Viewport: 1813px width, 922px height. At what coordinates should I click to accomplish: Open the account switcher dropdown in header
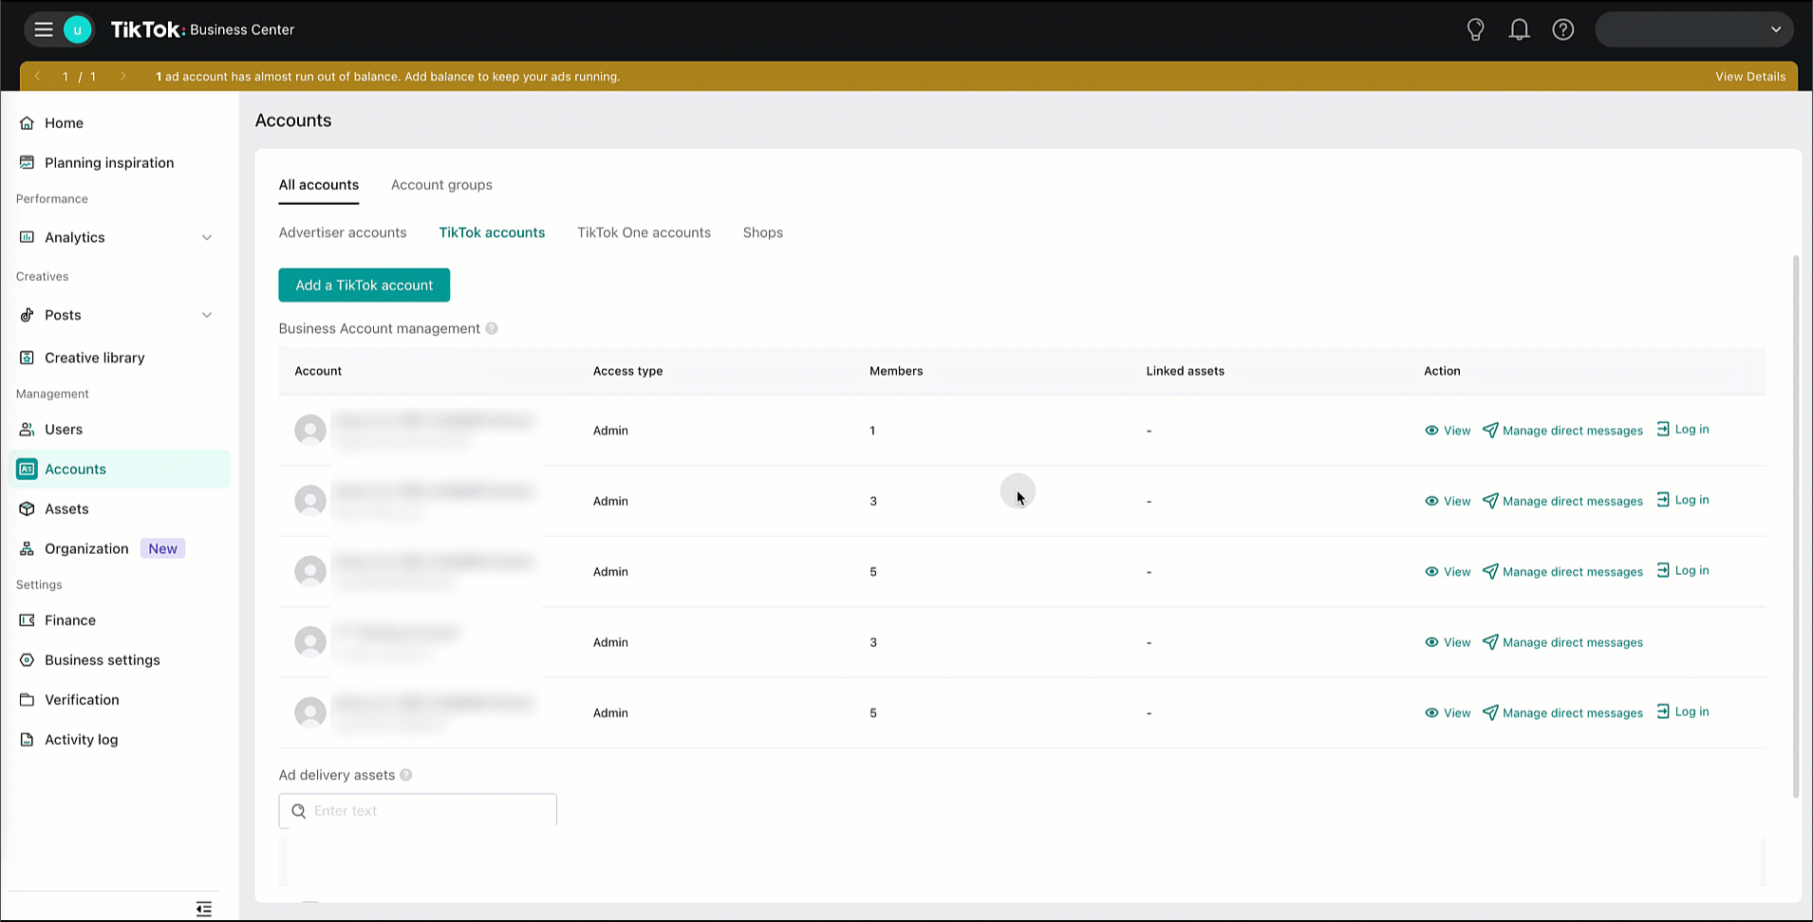click(x=1694, y=29)
